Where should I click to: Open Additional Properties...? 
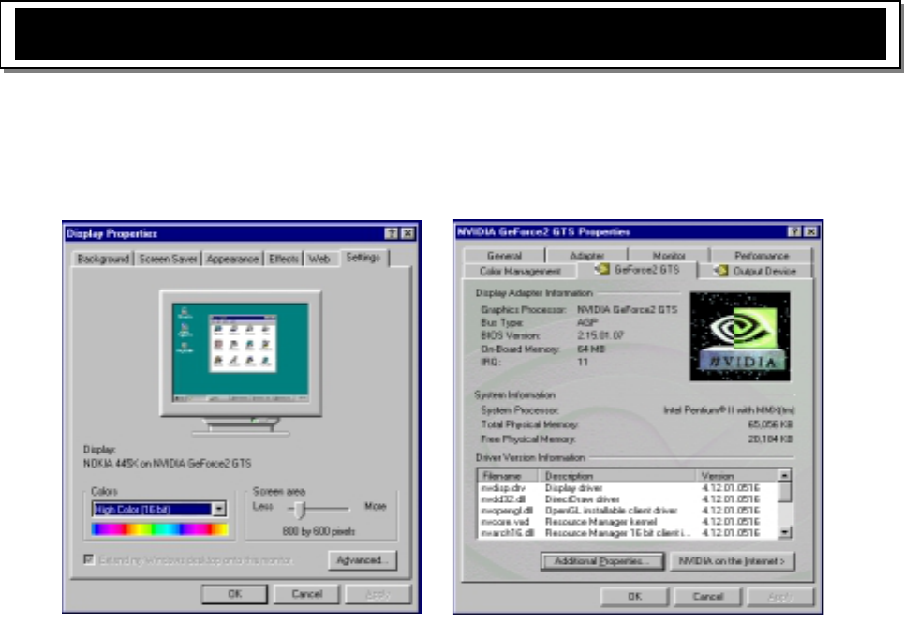[x=602, y=561]
